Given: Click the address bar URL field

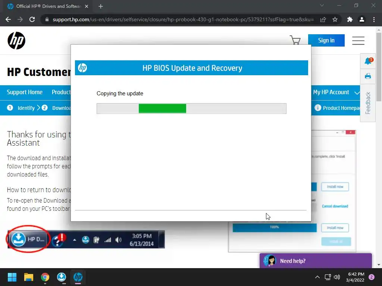Looking at the screenshot, I should [183, 19].
